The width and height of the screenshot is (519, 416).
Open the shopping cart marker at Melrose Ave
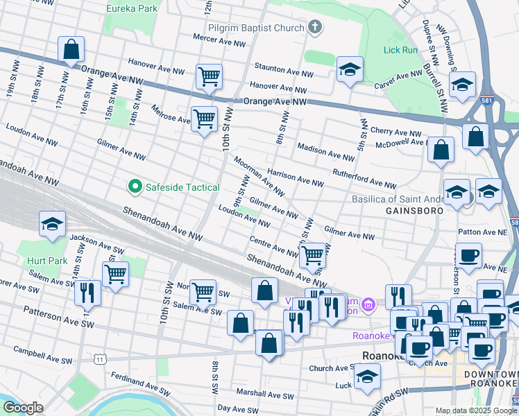click(x=205, y=121)
